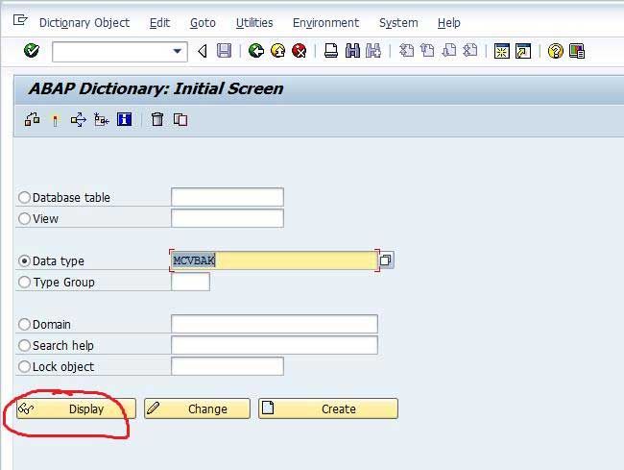The image size is (624, 470).
Task: Click the Lock object input field
Action: (x=228, y=366)
